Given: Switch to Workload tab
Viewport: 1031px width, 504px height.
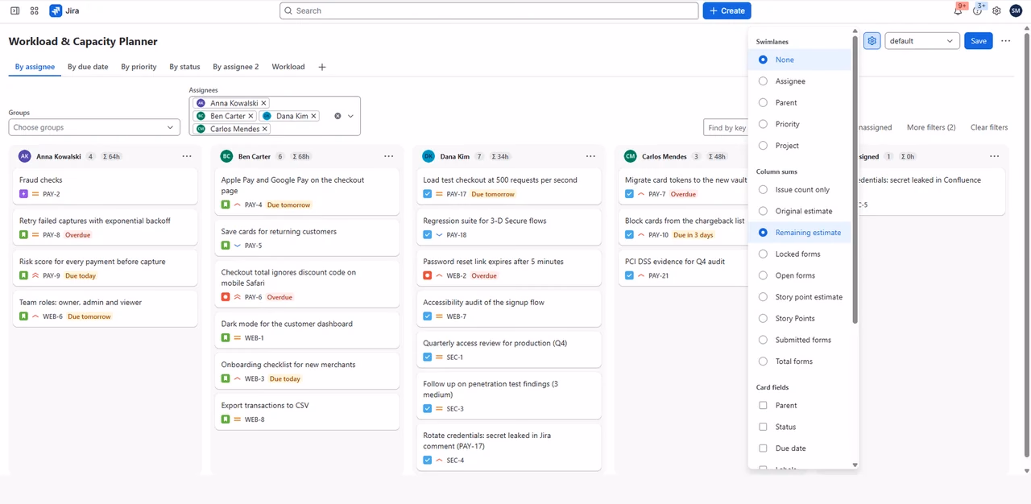Looking at the screenshot, I should point(288,67).
